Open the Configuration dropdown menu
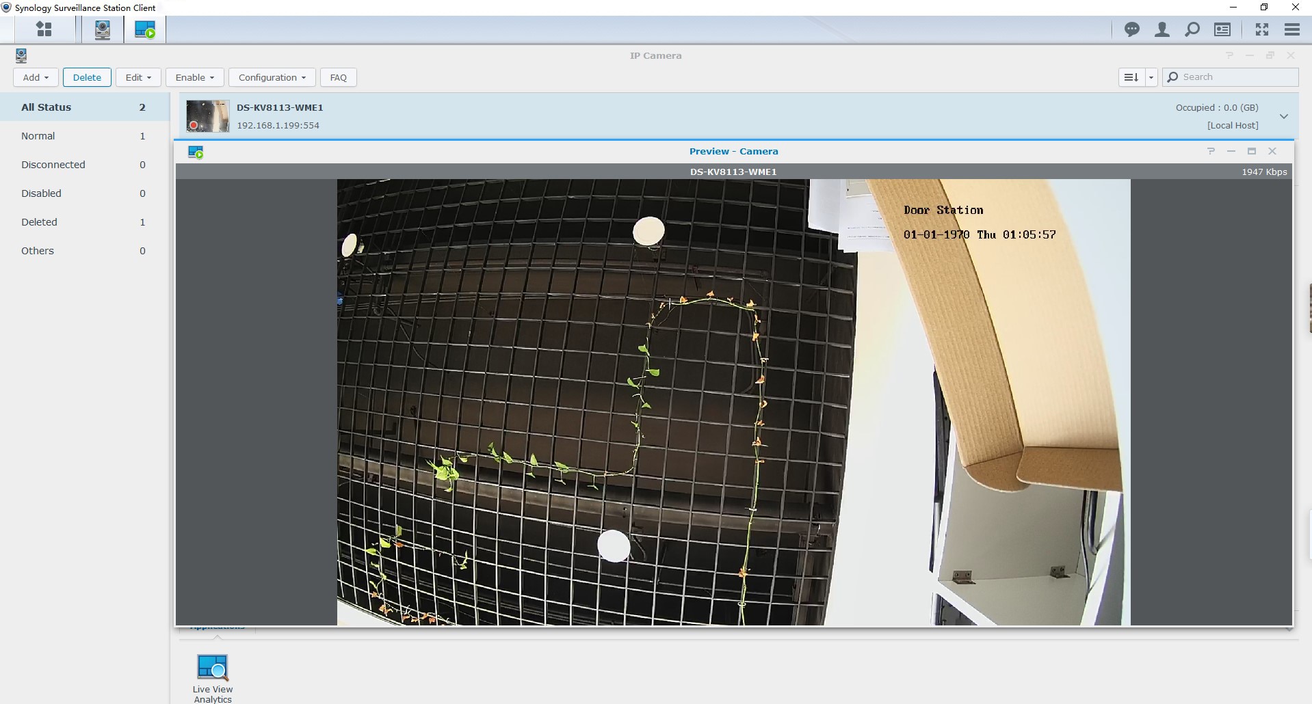1312x704 pixels. coord(272,77)
